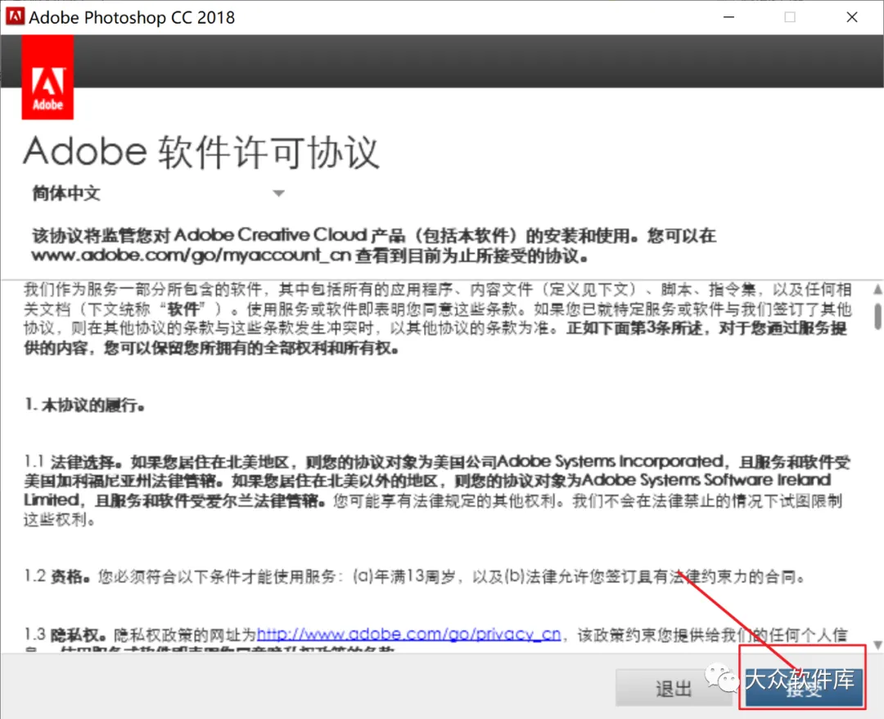Image resolution: width=884 pixels, height=719 pixels.
Task: Click the 退出 (Exit) button
Action: 673,688
